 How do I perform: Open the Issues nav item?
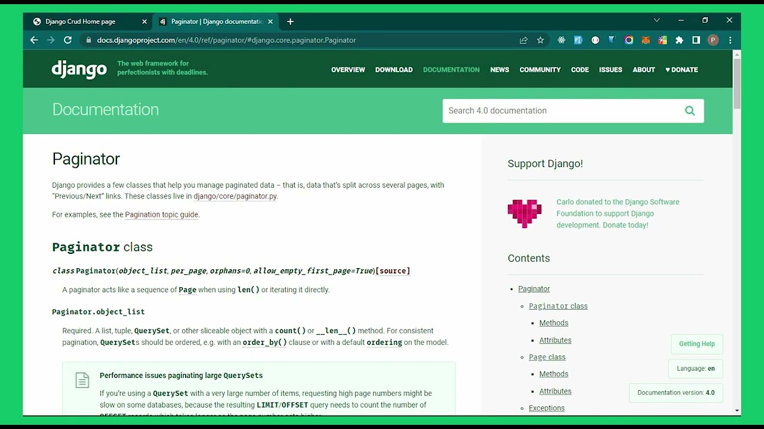pyautogui.click(x=611, y=70)
